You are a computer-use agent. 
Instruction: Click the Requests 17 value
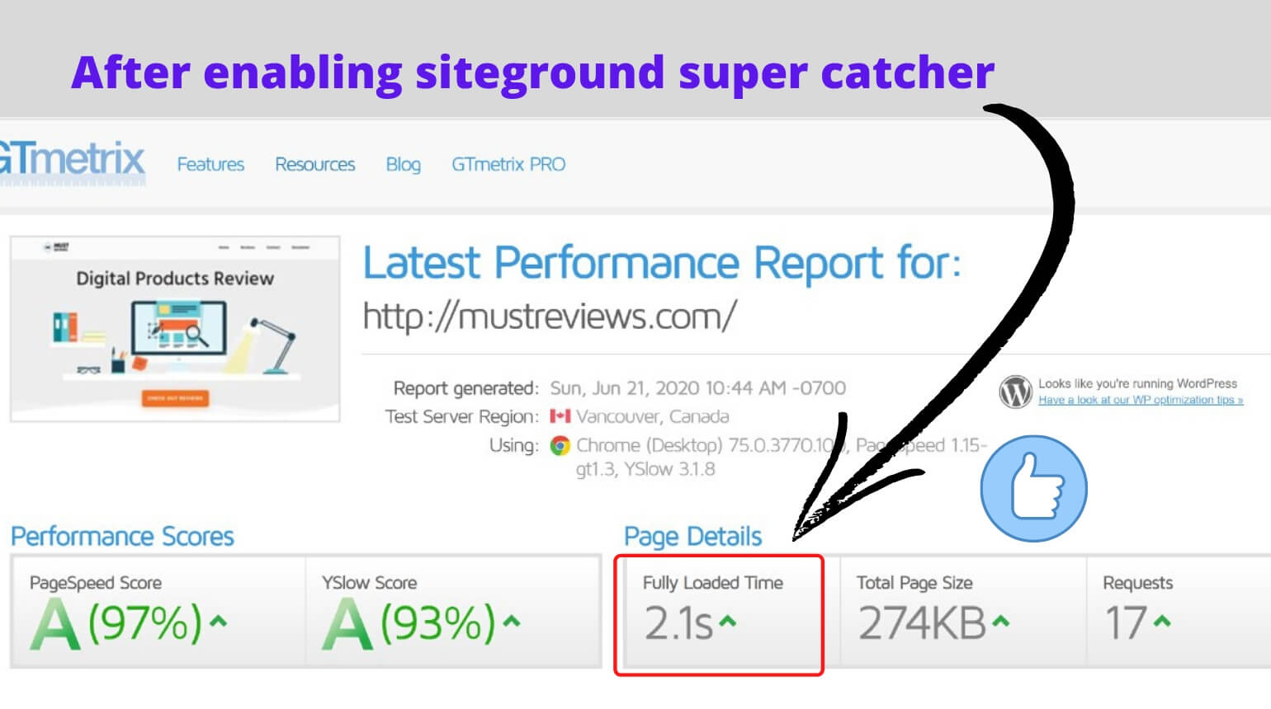1126,623
